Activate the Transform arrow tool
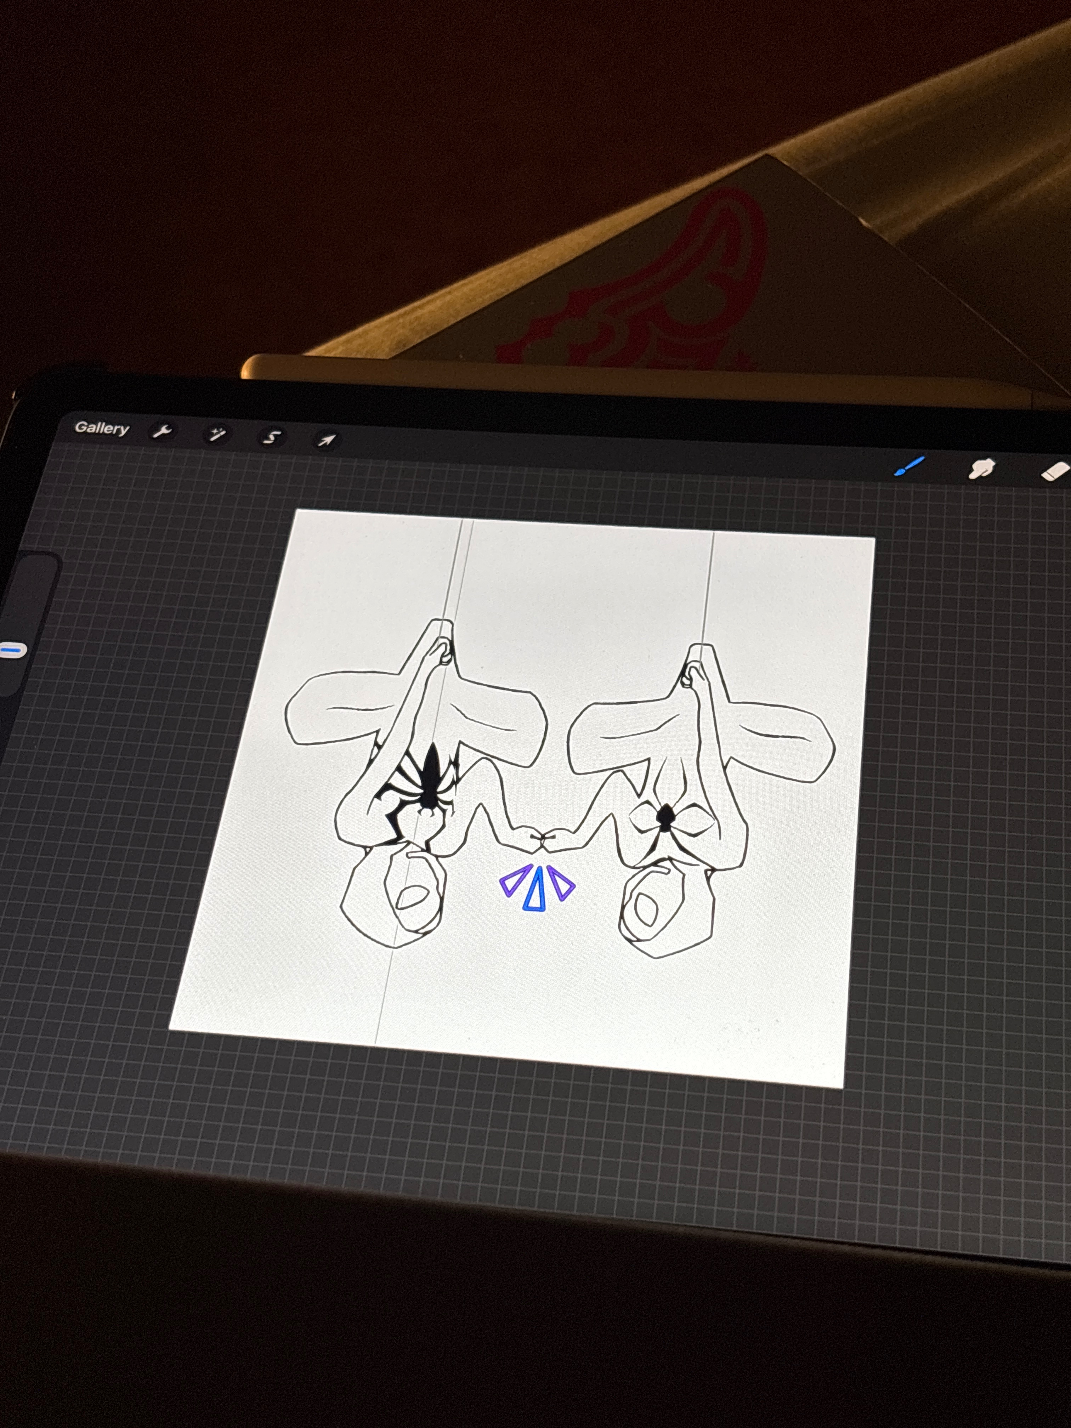Screen dimensions: 1071x1428 (x=327, y=440)
